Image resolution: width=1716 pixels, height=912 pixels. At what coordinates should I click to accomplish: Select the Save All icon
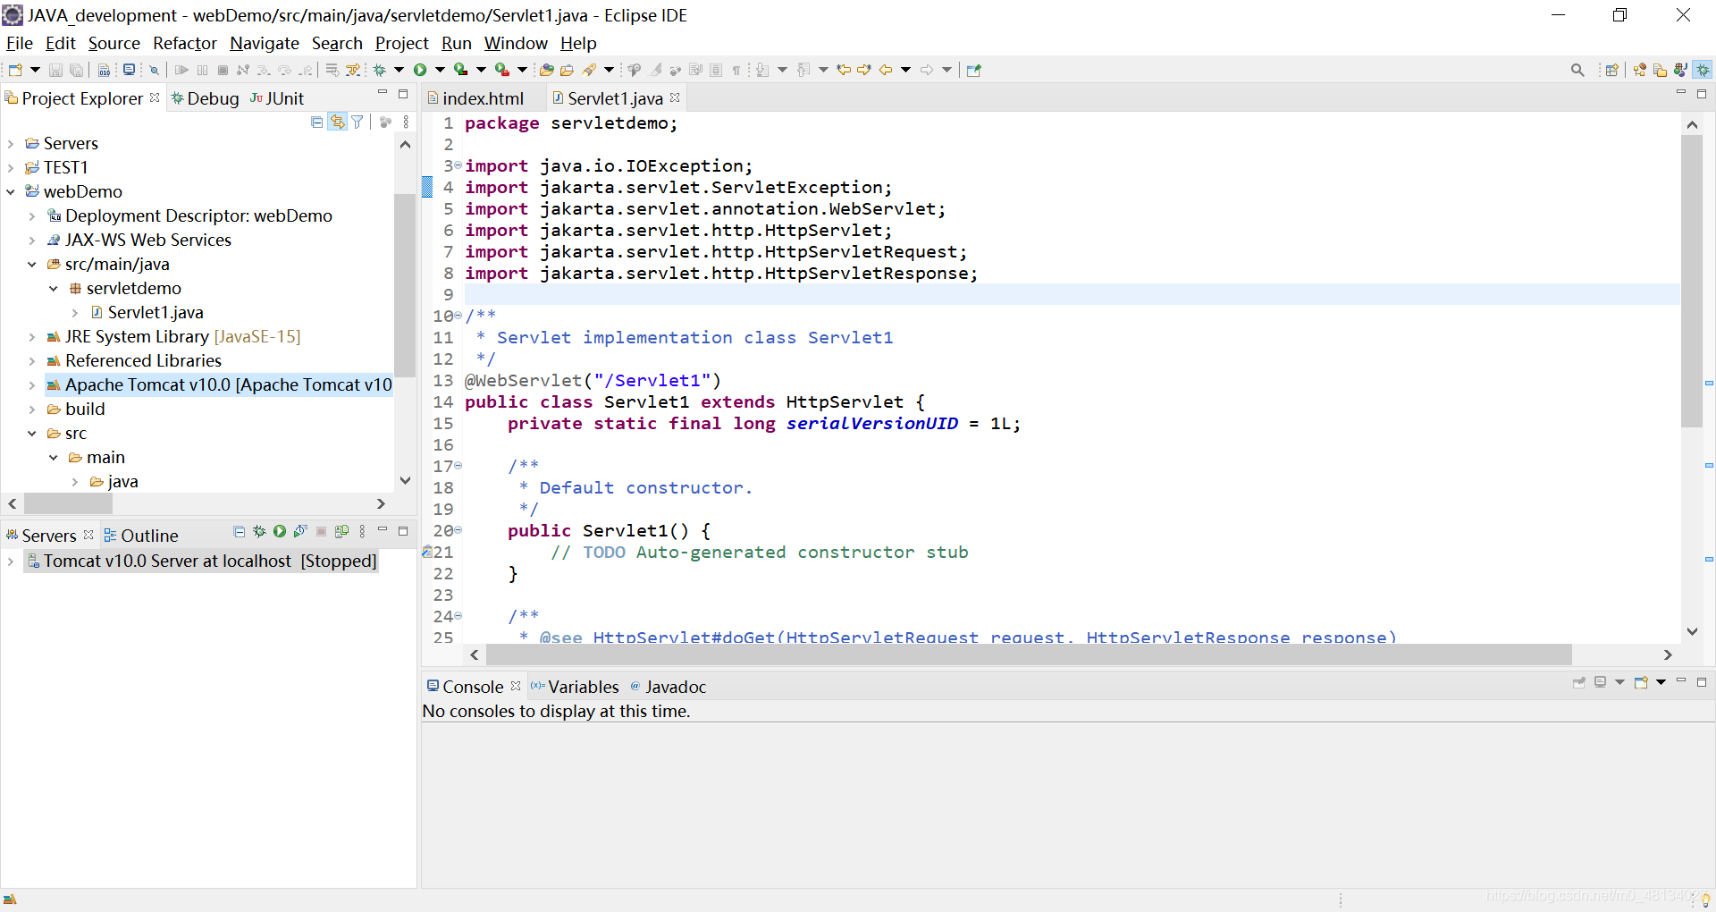click(77, 70)
